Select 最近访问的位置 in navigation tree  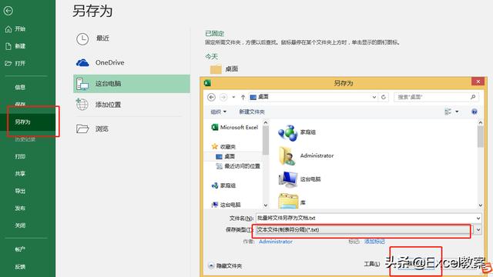238,166
